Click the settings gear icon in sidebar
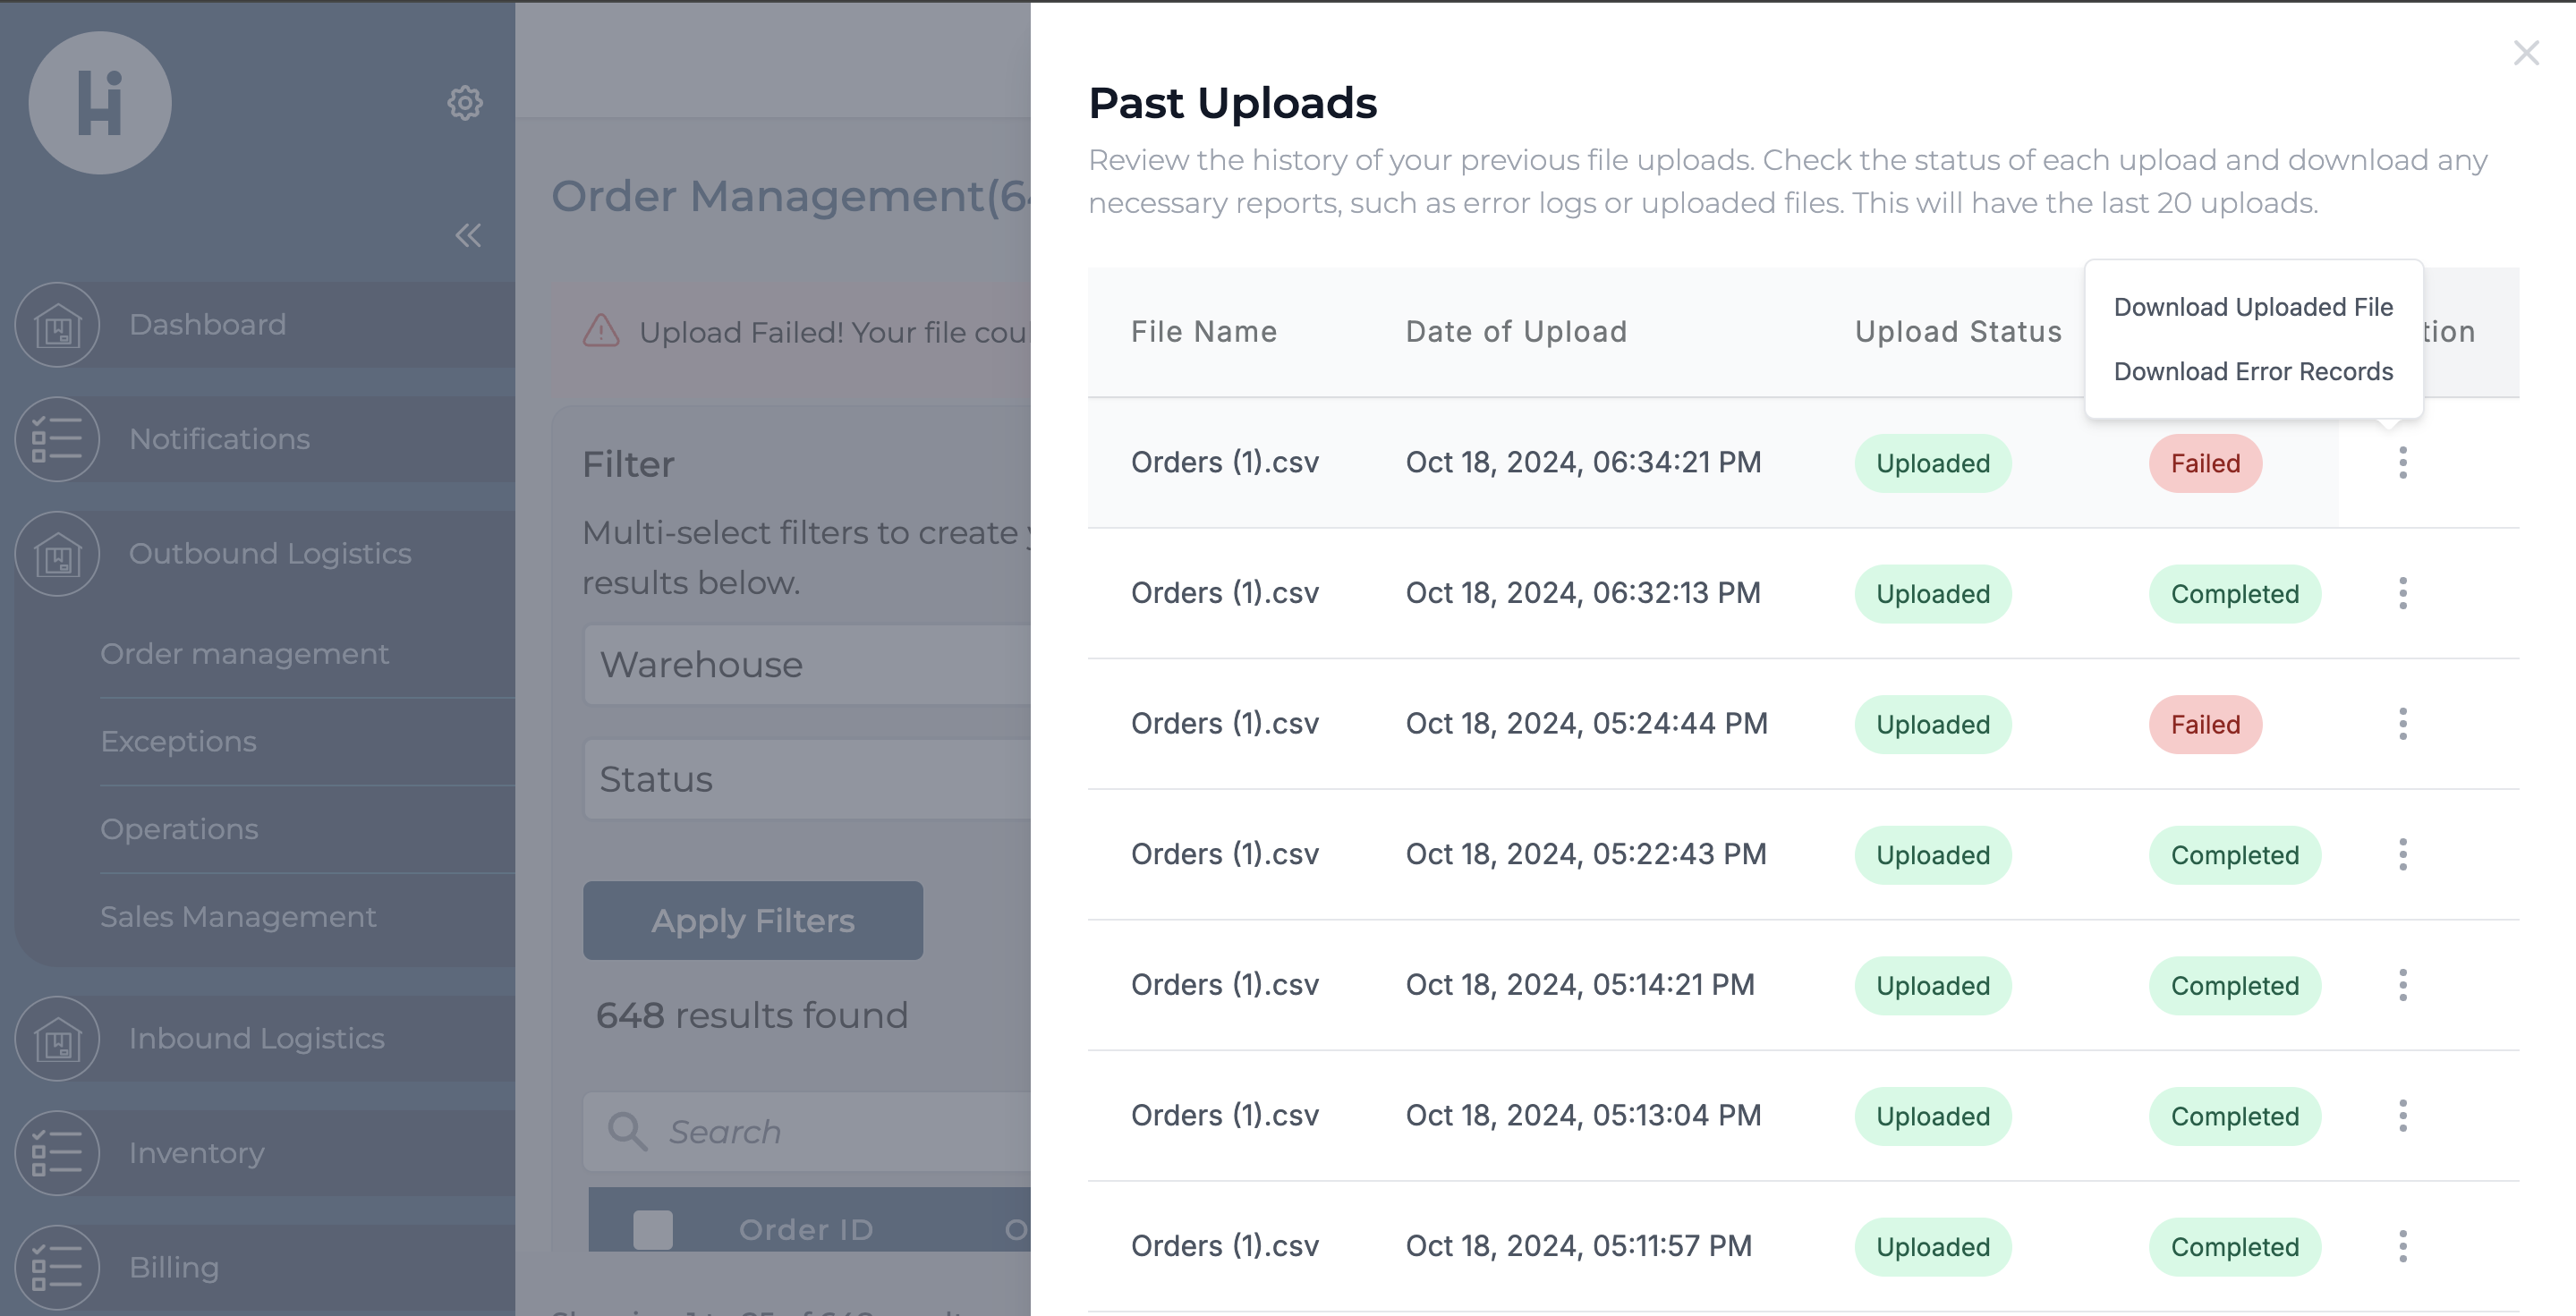2576x1316 pixels. tap(465, 102)
